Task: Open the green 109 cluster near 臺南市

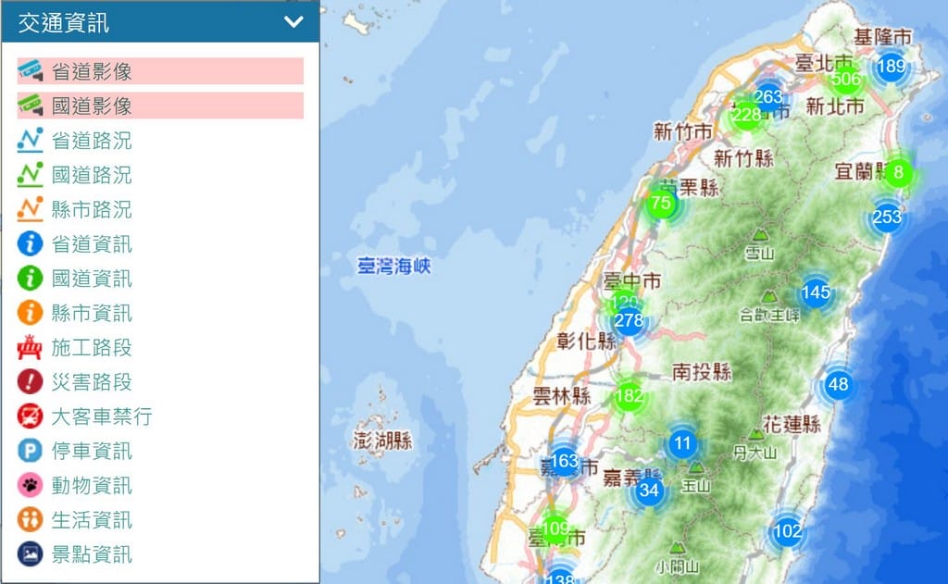Action: click(555, 528)
